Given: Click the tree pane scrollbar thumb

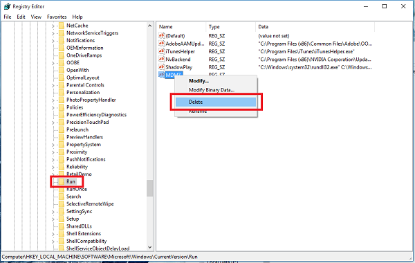Looking at the screenshot, I should pos(149,188).
